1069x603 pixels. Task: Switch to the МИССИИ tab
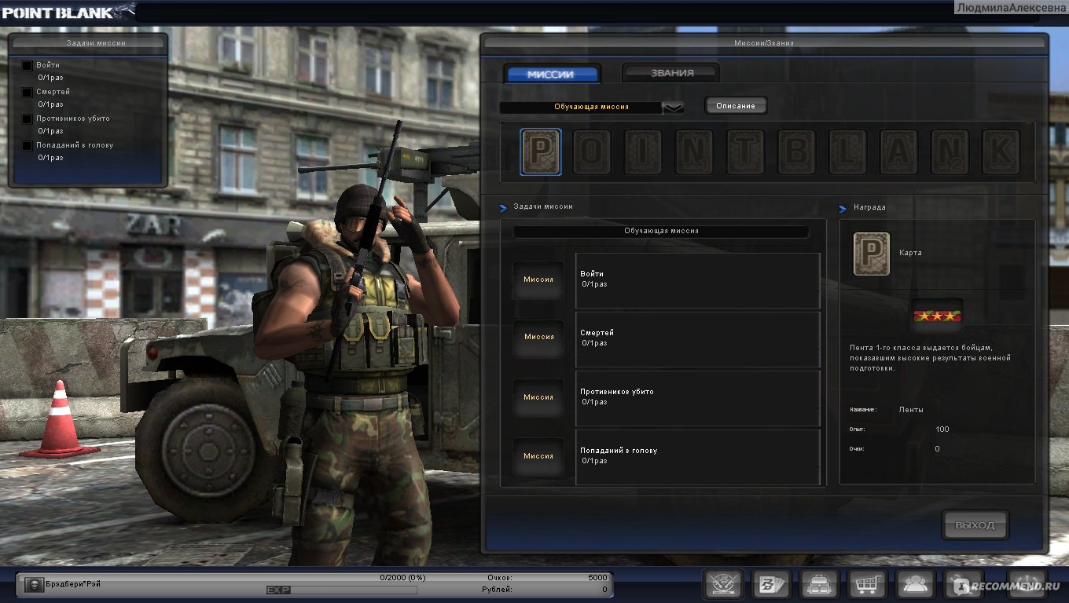point(552,75)
